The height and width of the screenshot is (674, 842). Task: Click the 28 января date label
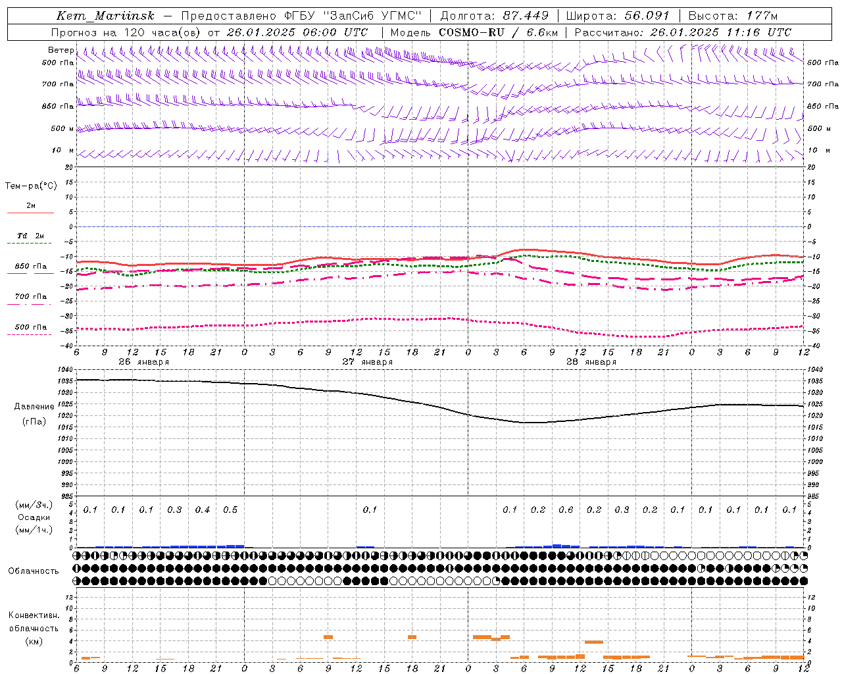click(x=591, y=362)
